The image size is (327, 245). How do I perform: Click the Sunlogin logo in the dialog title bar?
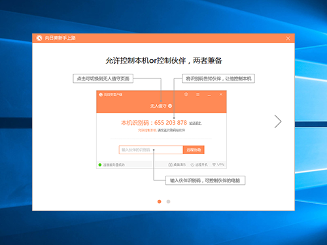click(39, 38)
